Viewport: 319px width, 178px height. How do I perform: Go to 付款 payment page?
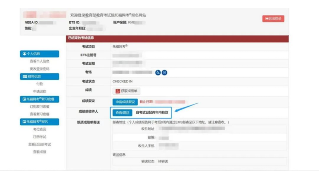click(39, 84)
